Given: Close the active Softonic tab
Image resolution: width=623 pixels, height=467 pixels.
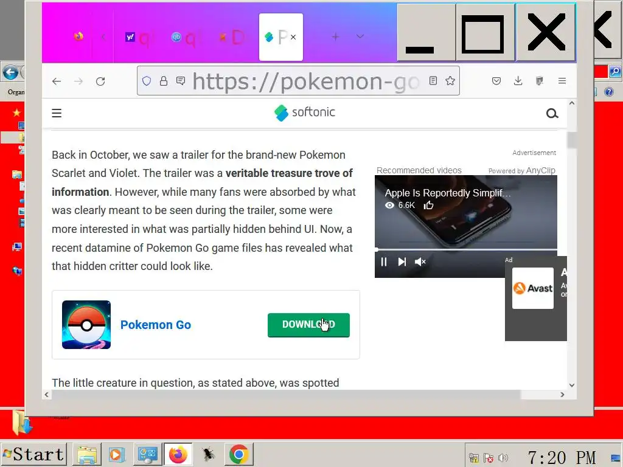Looking at the screenshot, I should 293,37.
